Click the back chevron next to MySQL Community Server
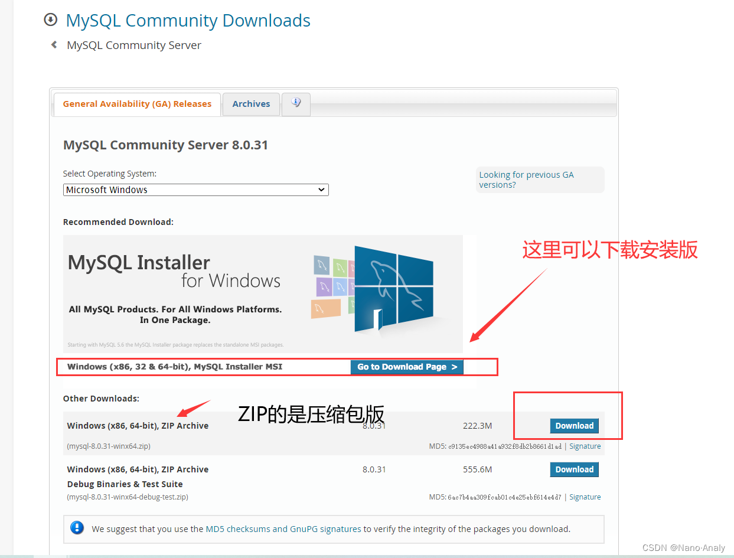 point(53,44)
